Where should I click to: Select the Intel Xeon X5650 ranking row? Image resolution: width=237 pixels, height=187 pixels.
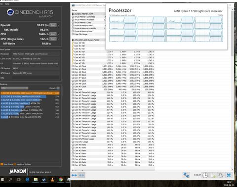tap(30, 96)
